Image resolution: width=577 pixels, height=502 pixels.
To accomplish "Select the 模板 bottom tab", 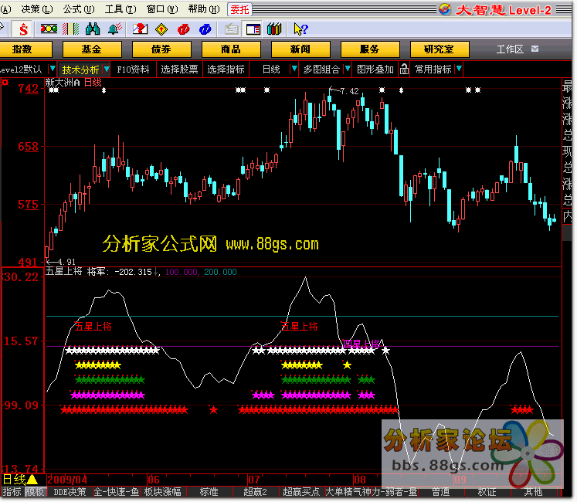I will pos(35,492).
